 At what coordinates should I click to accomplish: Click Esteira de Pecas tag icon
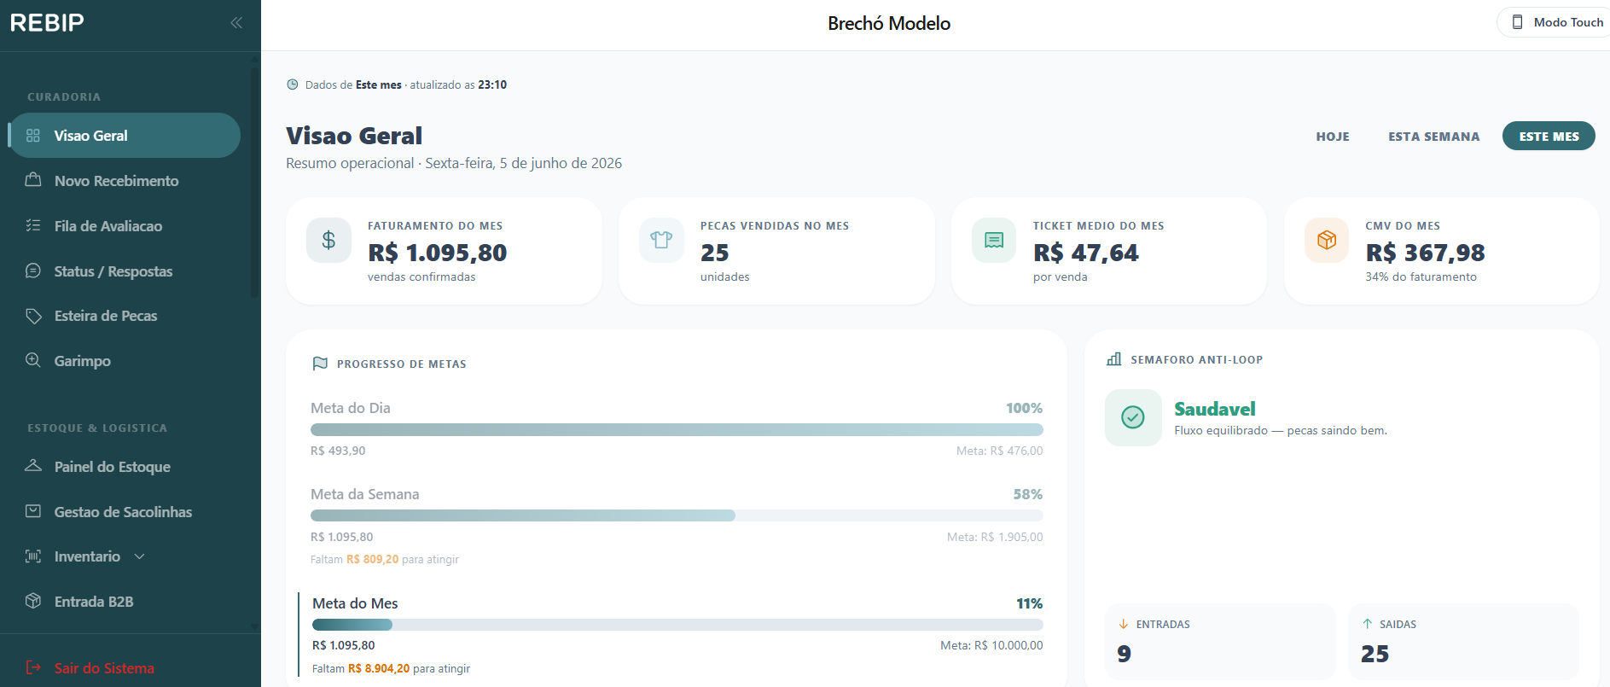(x=33, y=316)
